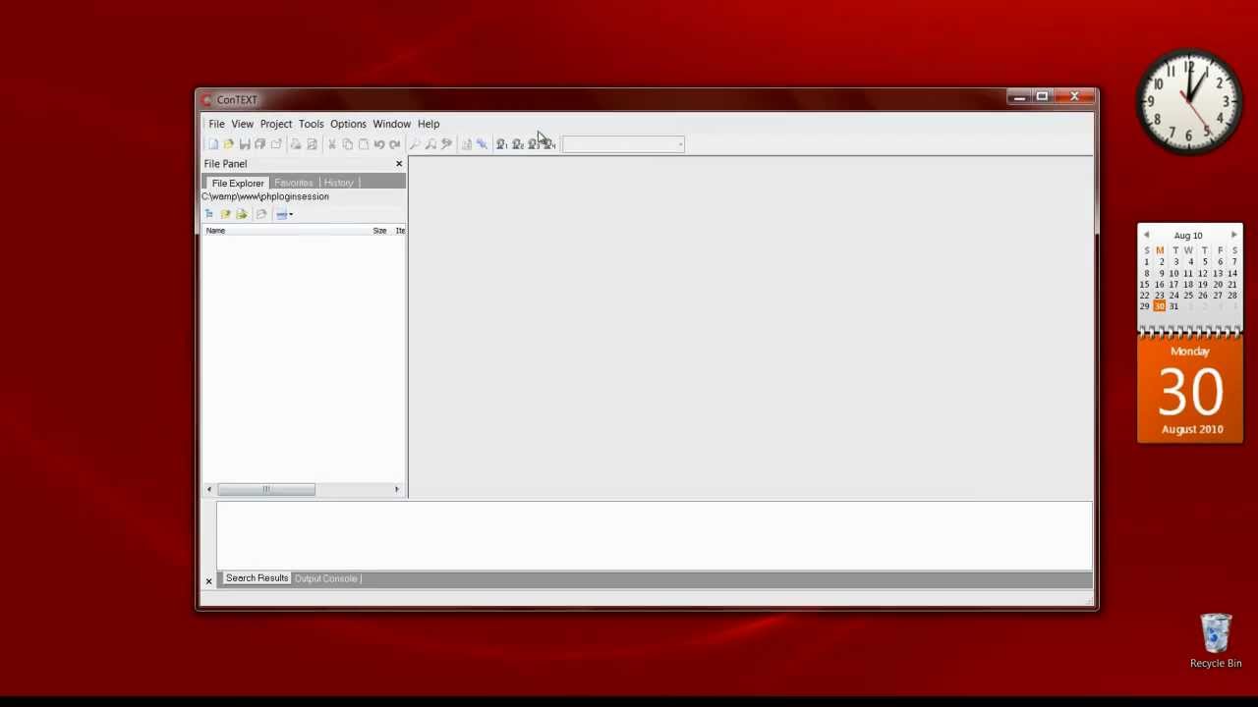The image size is (1258, 707).
Task: Click the greyed open file icon in File Explorer
Action: pos(261,214)
